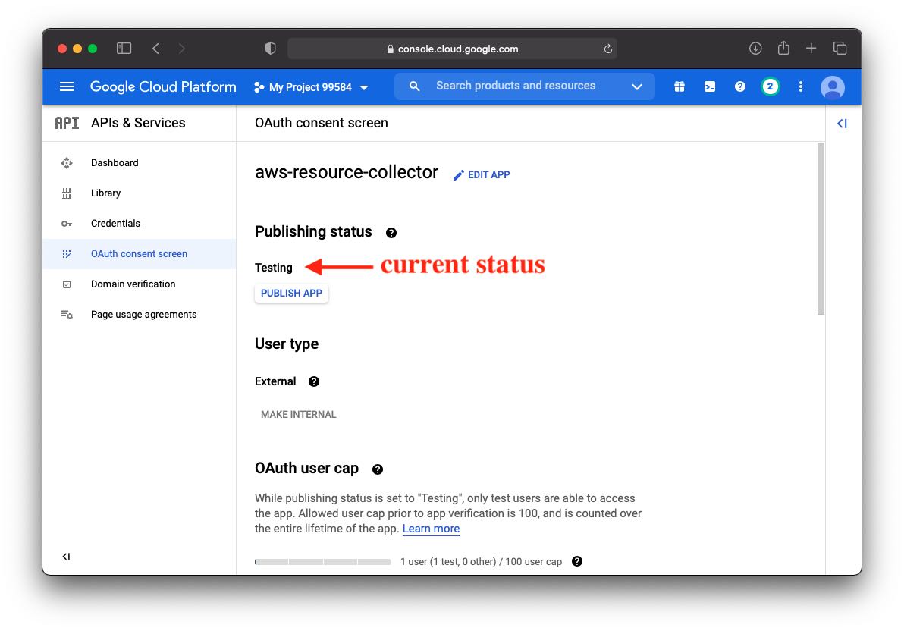Show help for Publishing status
The width and height of the screenshot is (904, 631).
[391, 233]
